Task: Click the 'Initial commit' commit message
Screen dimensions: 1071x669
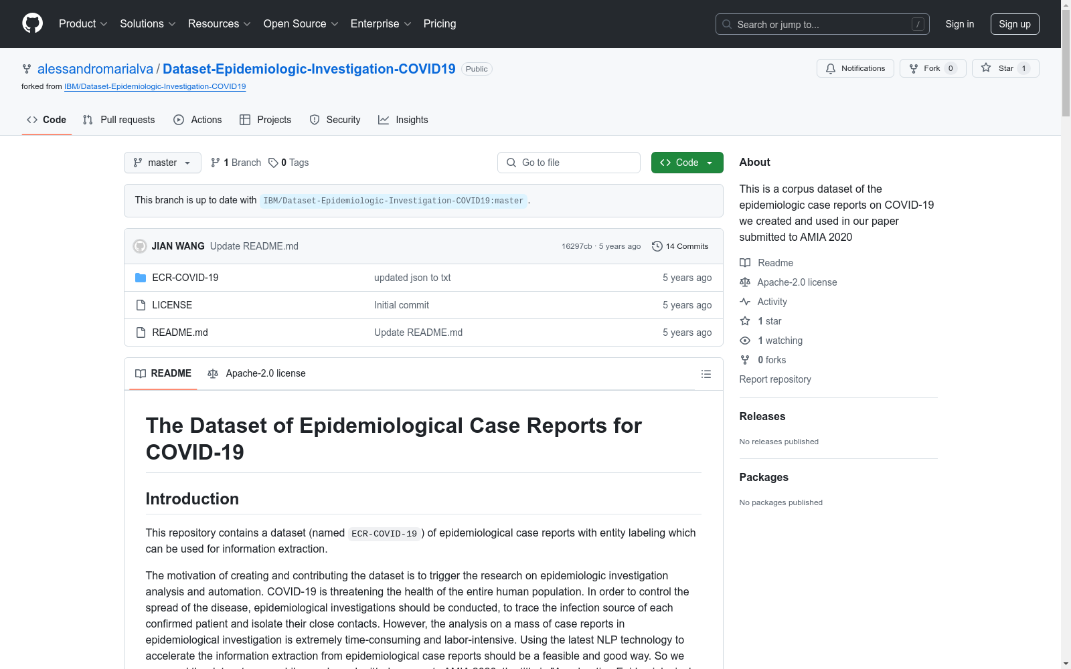Action: coord(402,305)
